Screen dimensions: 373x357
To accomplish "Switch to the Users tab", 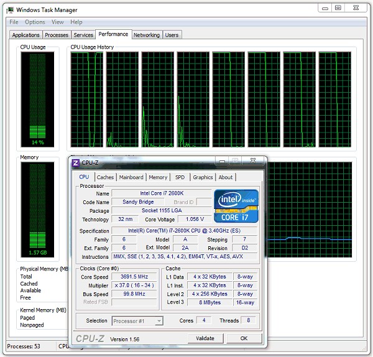I will pos(172,35).
